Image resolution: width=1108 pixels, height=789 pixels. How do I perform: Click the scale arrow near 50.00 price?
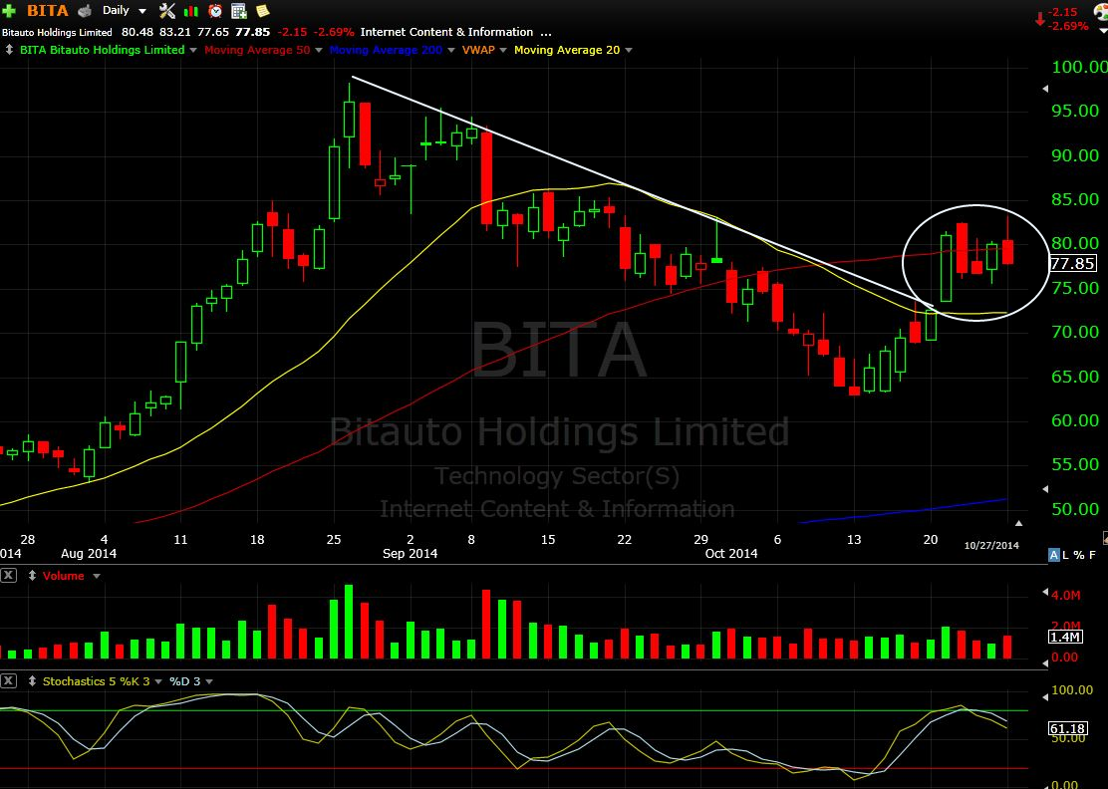click(1046, 489)
